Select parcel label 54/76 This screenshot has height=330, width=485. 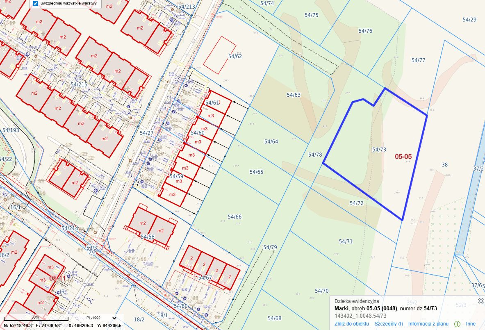tap(365, 31)
